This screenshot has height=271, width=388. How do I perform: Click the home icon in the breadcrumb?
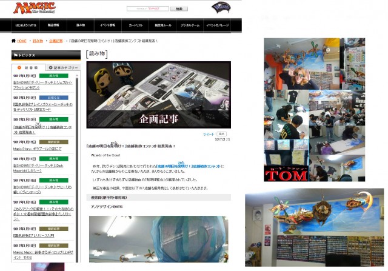13,41
